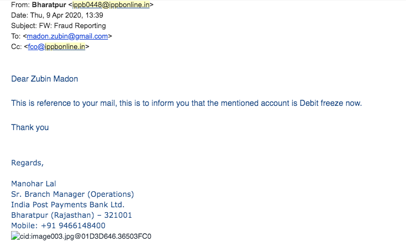Open the fco@ippbonline.in Cc email link

point(56,46)
